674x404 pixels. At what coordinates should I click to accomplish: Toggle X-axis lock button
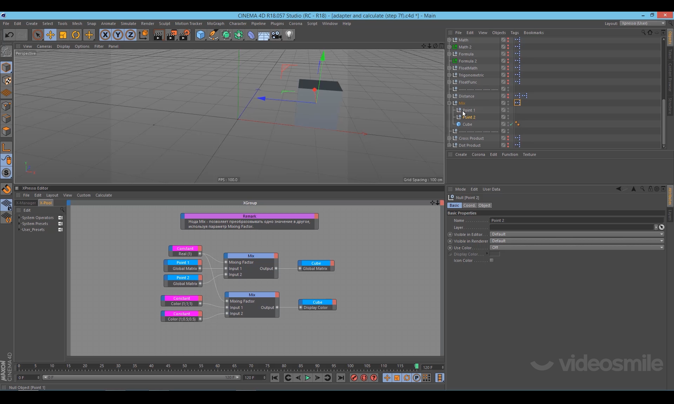105,35
